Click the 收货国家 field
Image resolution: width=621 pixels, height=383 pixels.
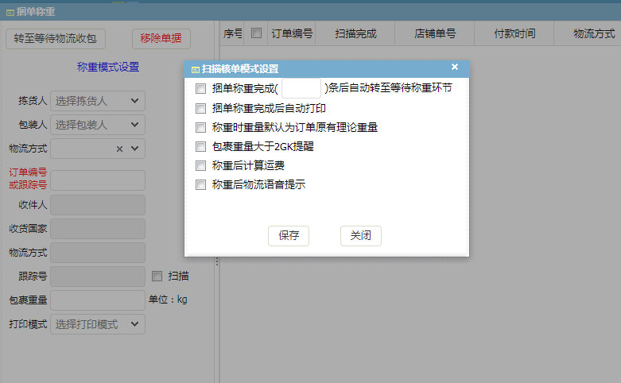coord(98,229)
